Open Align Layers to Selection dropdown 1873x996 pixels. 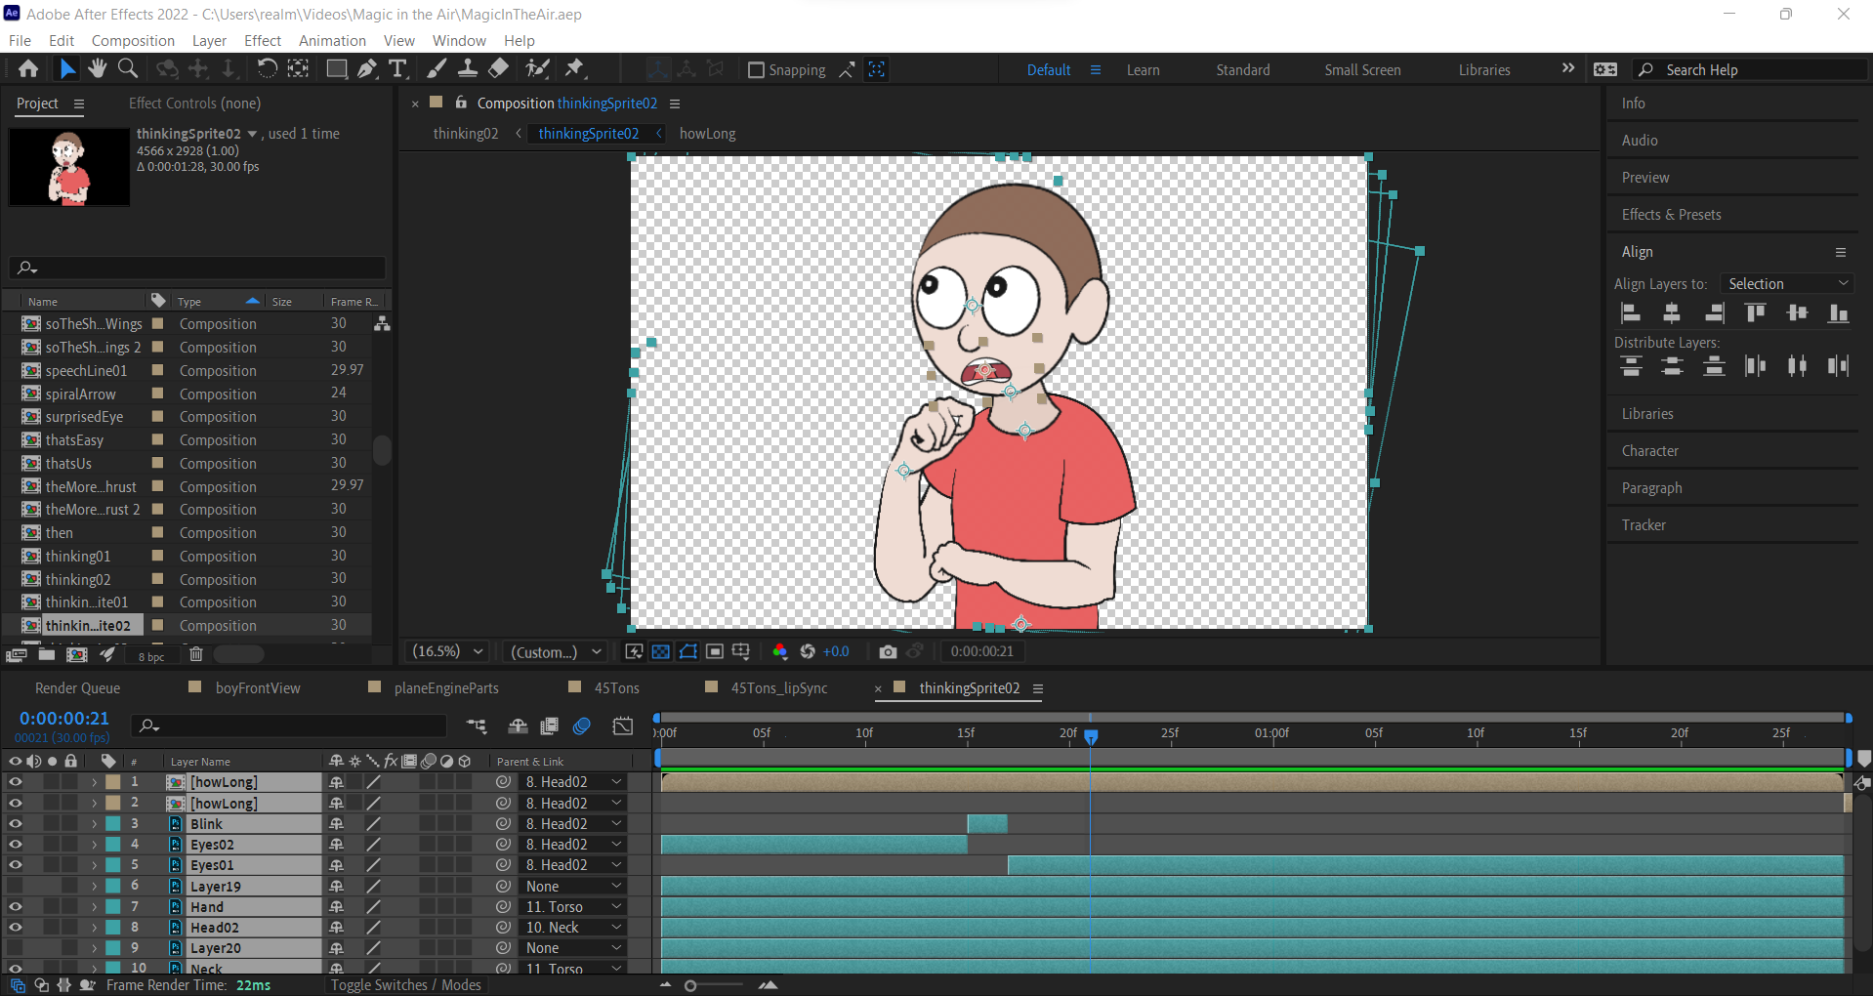pos(1787,283)
